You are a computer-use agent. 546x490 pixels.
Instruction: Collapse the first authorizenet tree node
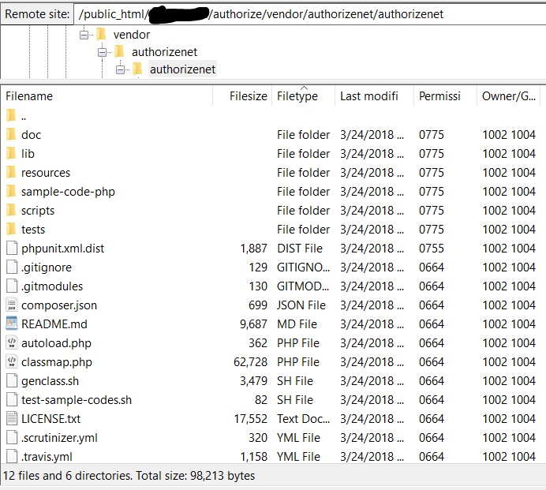pos(103,52)
